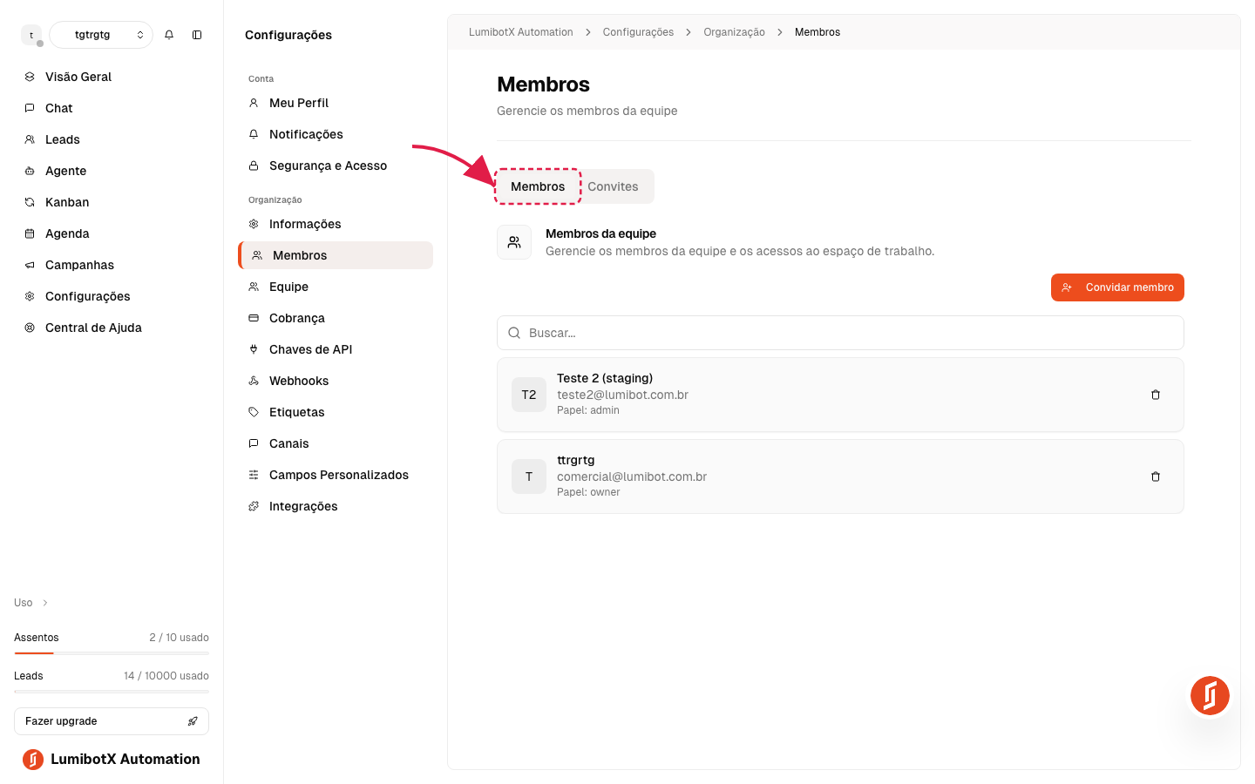Viewport: 1255px width, 784px height.
Task: Click the LumibotX Automation breadcrumb link
Action: 521,32
